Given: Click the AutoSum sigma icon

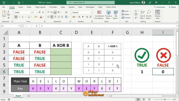Looking at the screenshot, I should pos(136,11).
